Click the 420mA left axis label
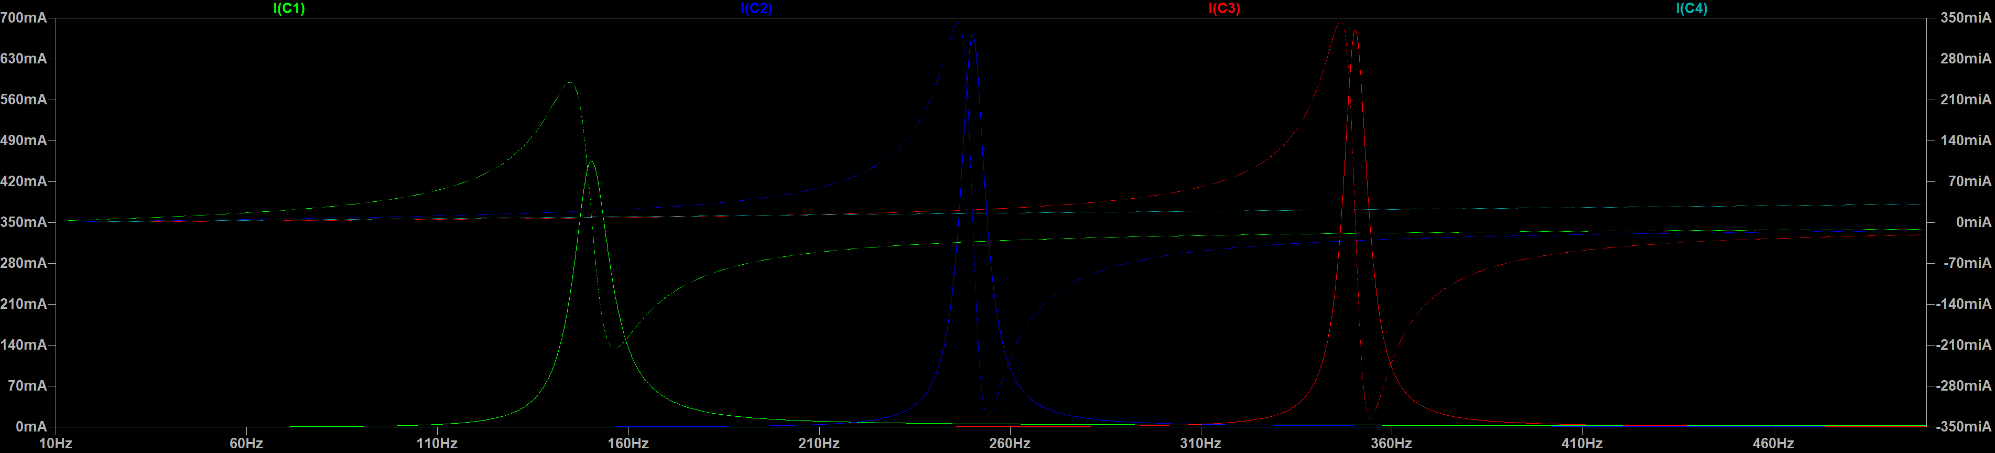The height and width of the screenshot is (453, 1995). pyautogui.click(x=23, y=181)
